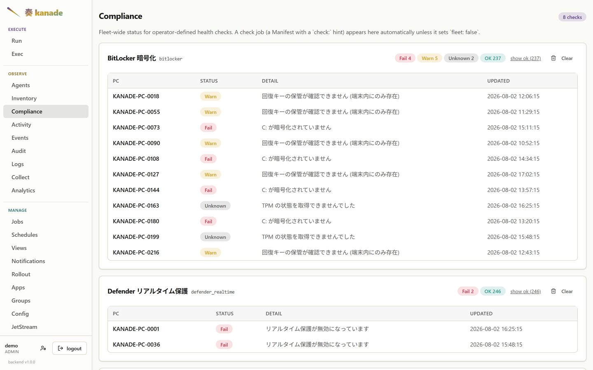Screen dimensions: 593x370
Task: Click the BitLocker Unknown 2 badge
Action: [x=461, y=58]
